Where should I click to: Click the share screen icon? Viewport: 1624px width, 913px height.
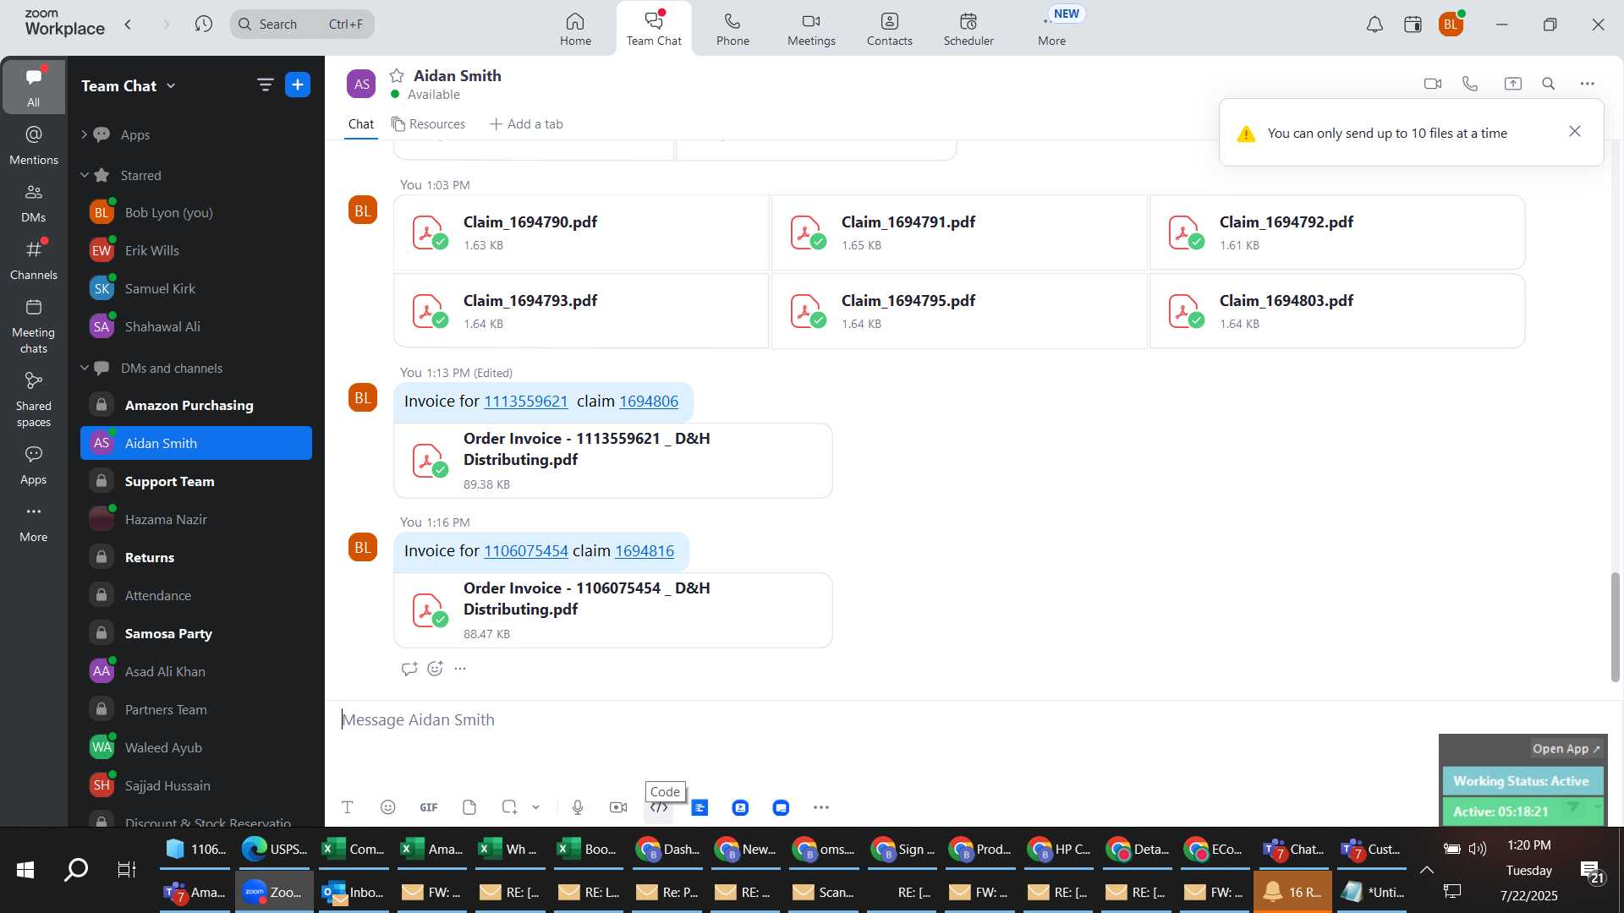click(1512, 84)
